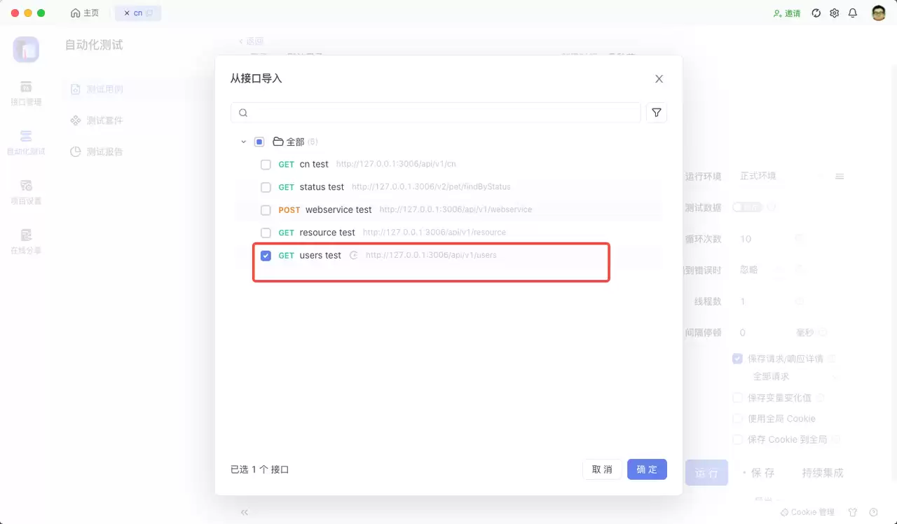Click the URL ending in /api/v1/cn
897x524 pixels.
396,164
